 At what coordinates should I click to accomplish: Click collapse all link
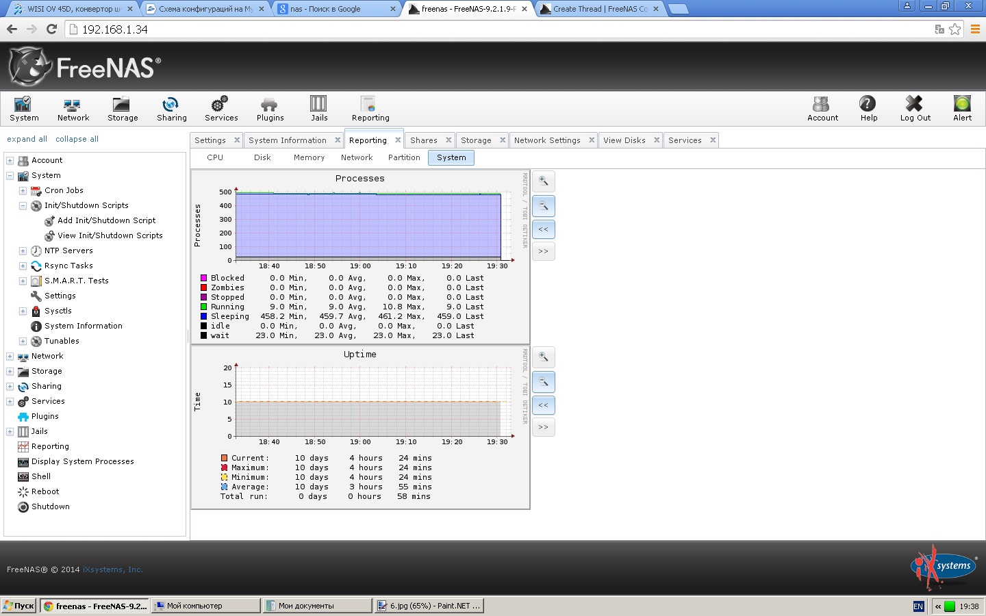(x=77, y=139)
